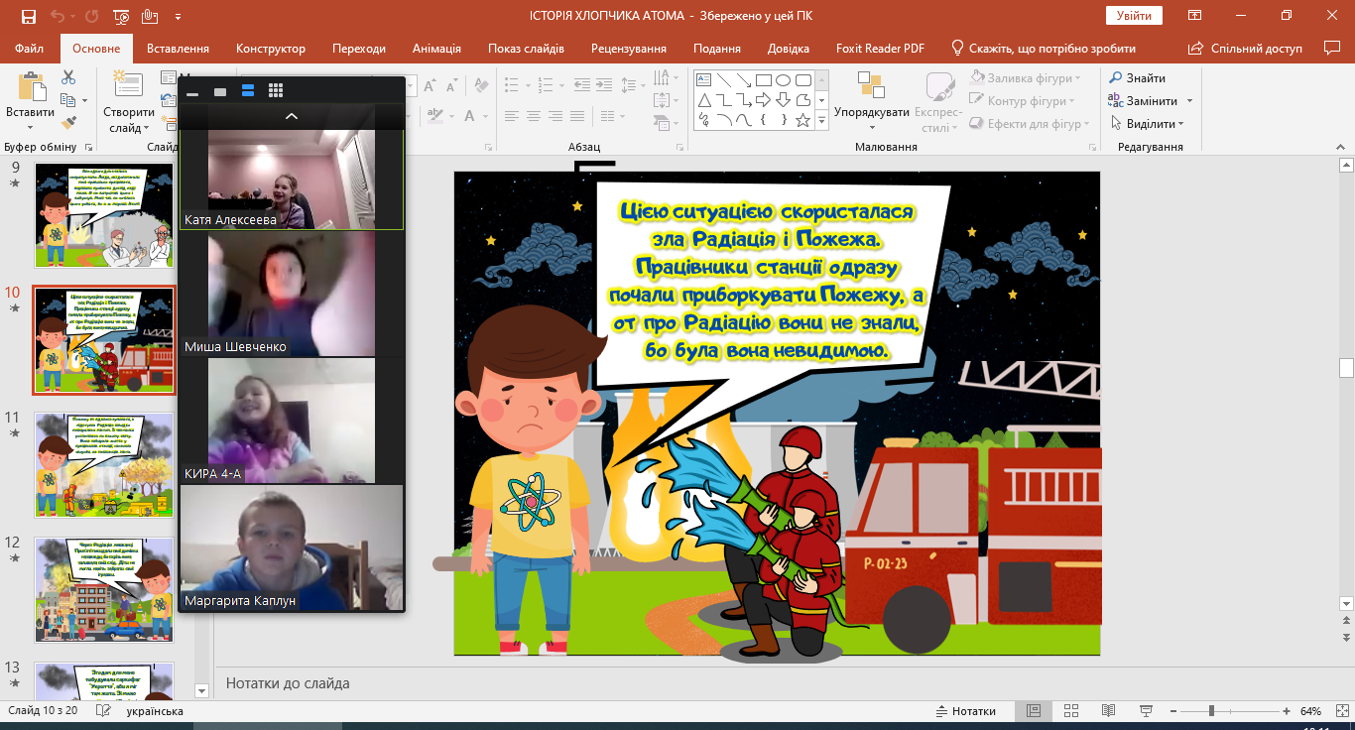Toggle the Нотатки notes pane
This screenshot has width=1355, height=730.
[965, 711]
